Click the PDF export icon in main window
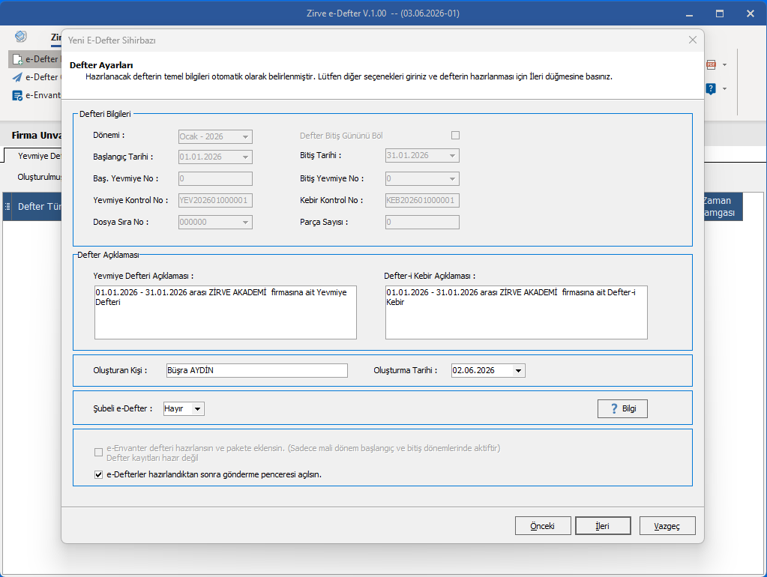This screenshot has height=577, width=767. point(712,65)
